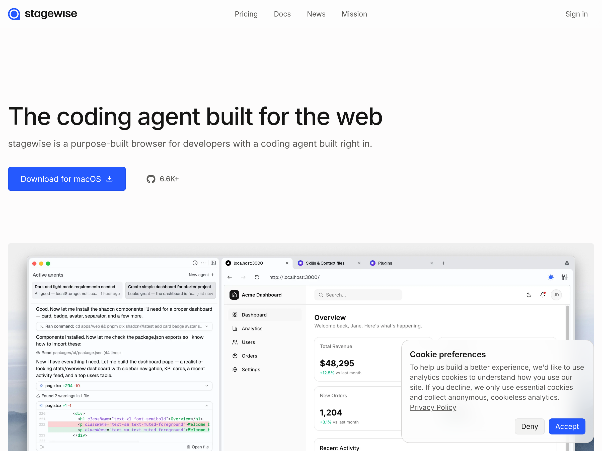This screenshot has width=602, height=451.
Task: Click the sidebar panel layout icon
Action: 213,263
